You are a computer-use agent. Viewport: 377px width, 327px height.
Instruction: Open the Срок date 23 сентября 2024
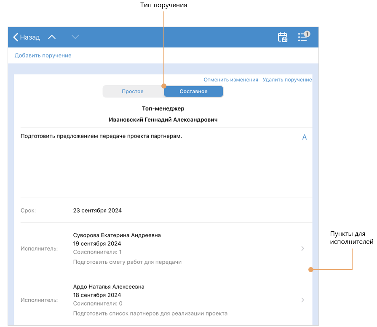coord(97,210)
